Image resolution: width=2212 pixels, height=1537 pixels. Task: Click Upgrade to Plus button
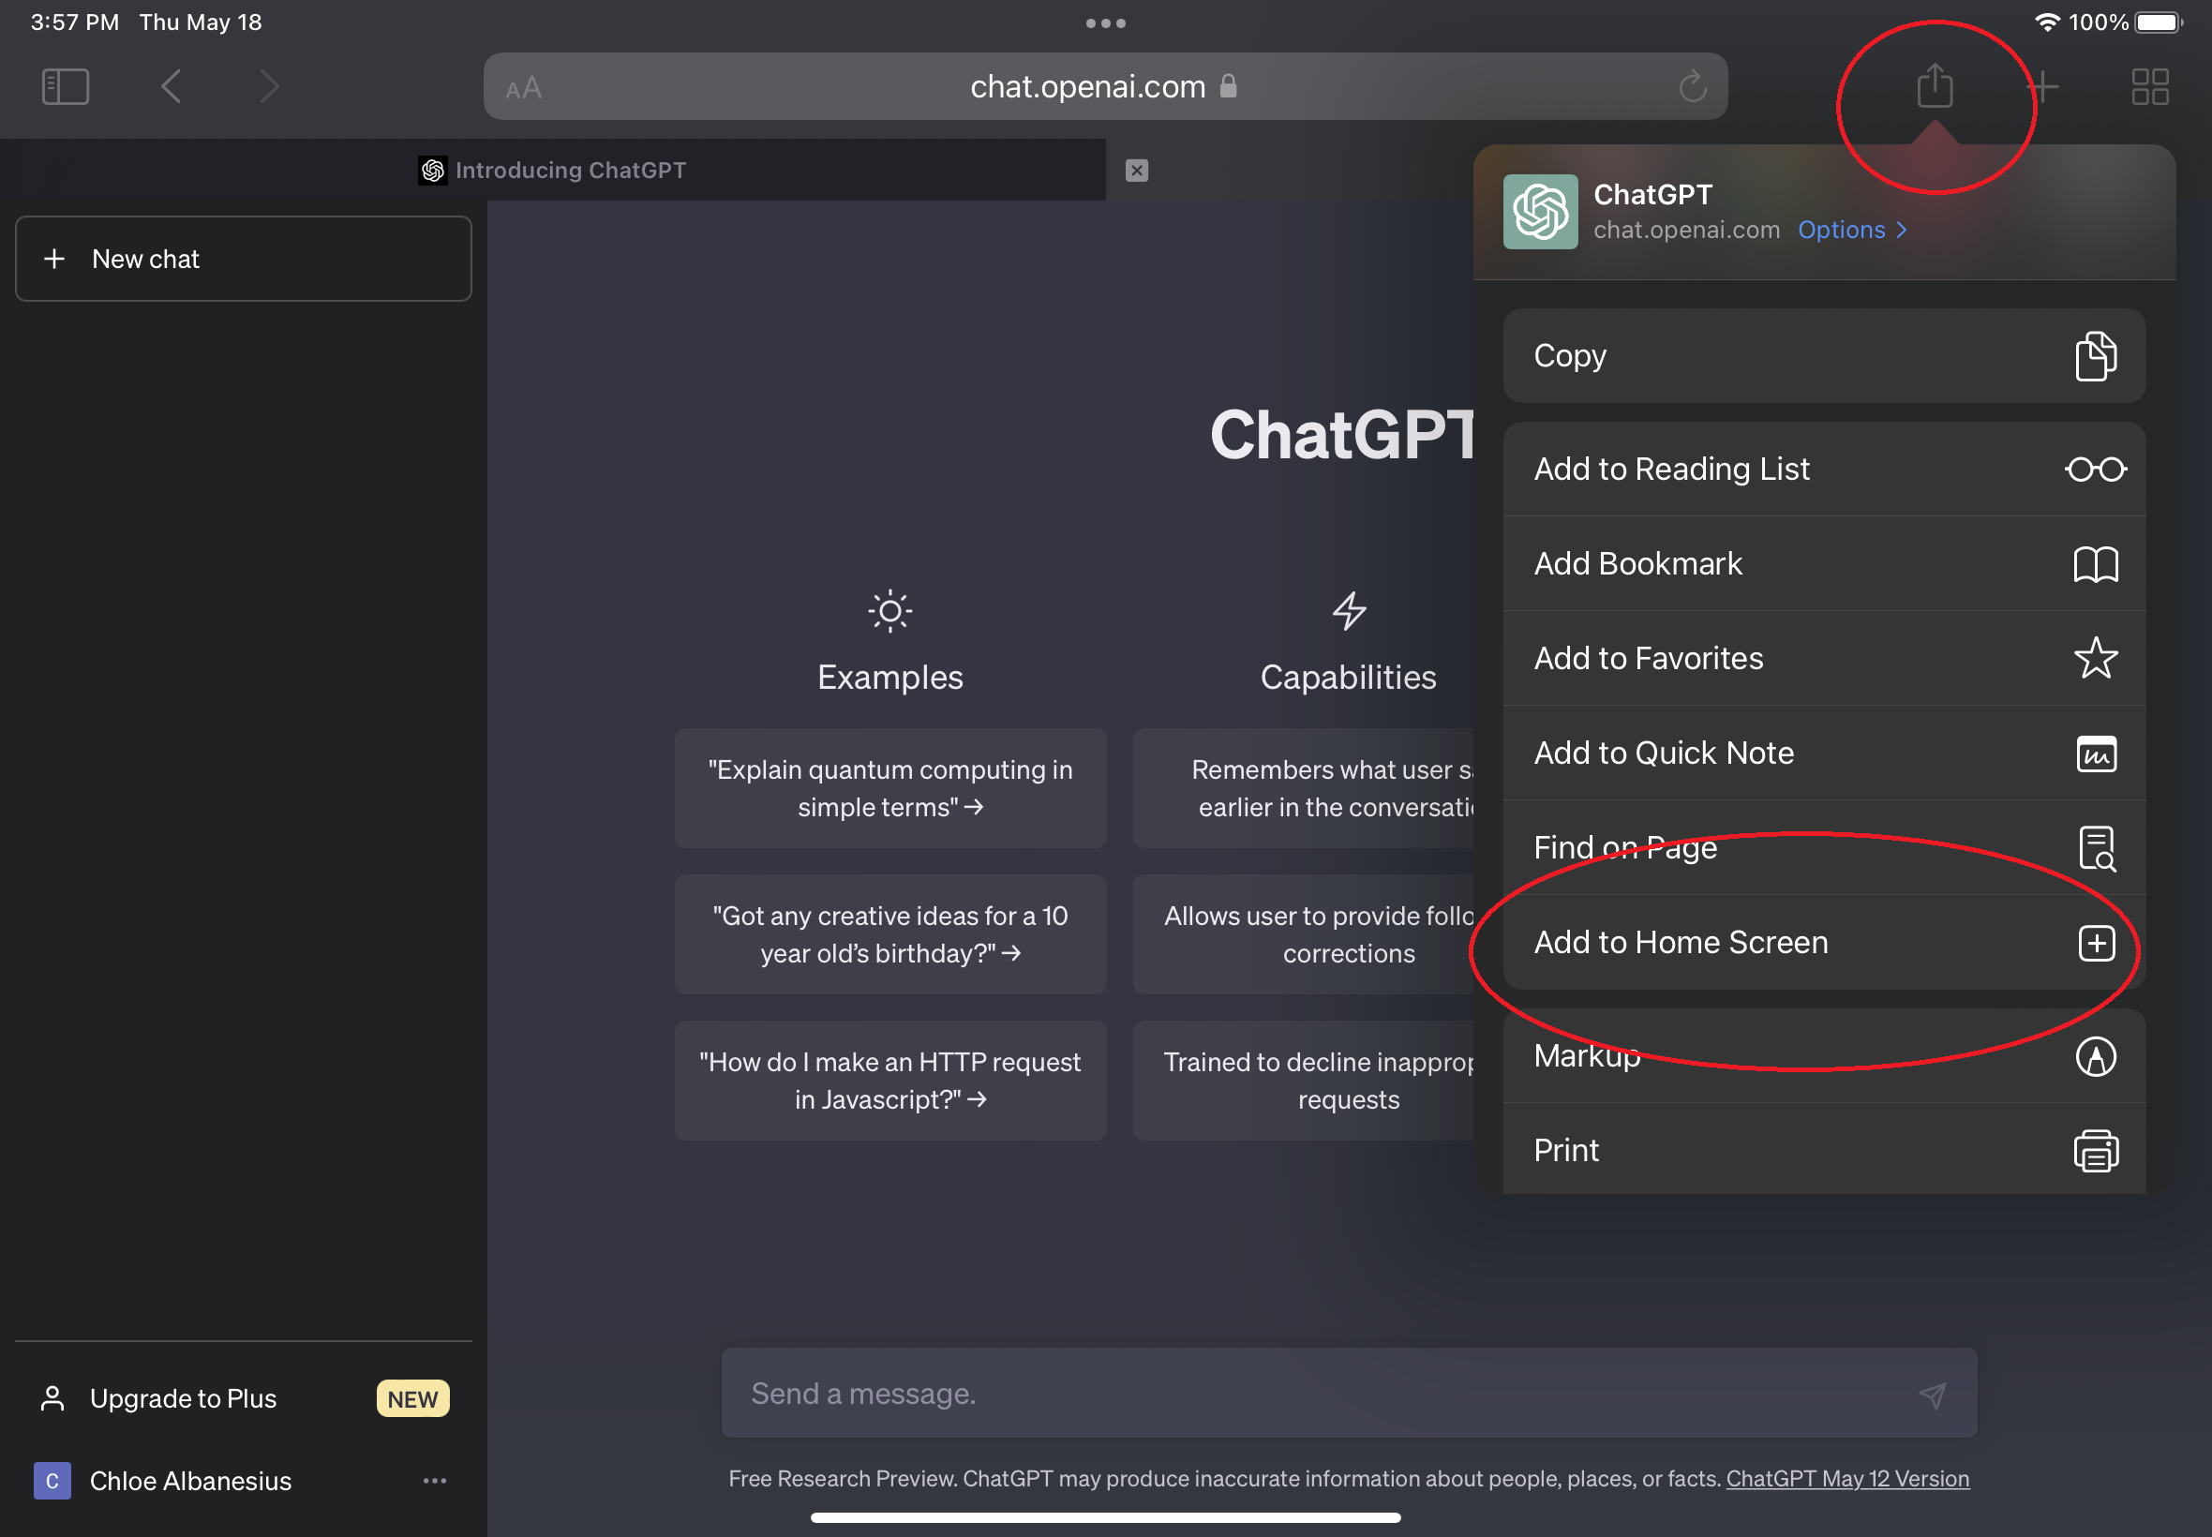point(244,1395)
